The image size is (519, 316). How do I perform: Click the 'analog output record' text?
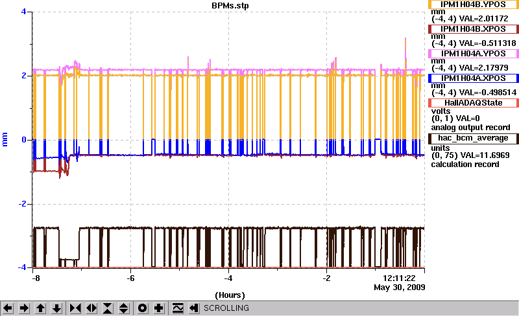470,128
